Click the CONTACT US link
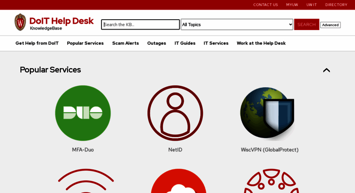This screenshot has width=355, height=193. pos(265,5)
